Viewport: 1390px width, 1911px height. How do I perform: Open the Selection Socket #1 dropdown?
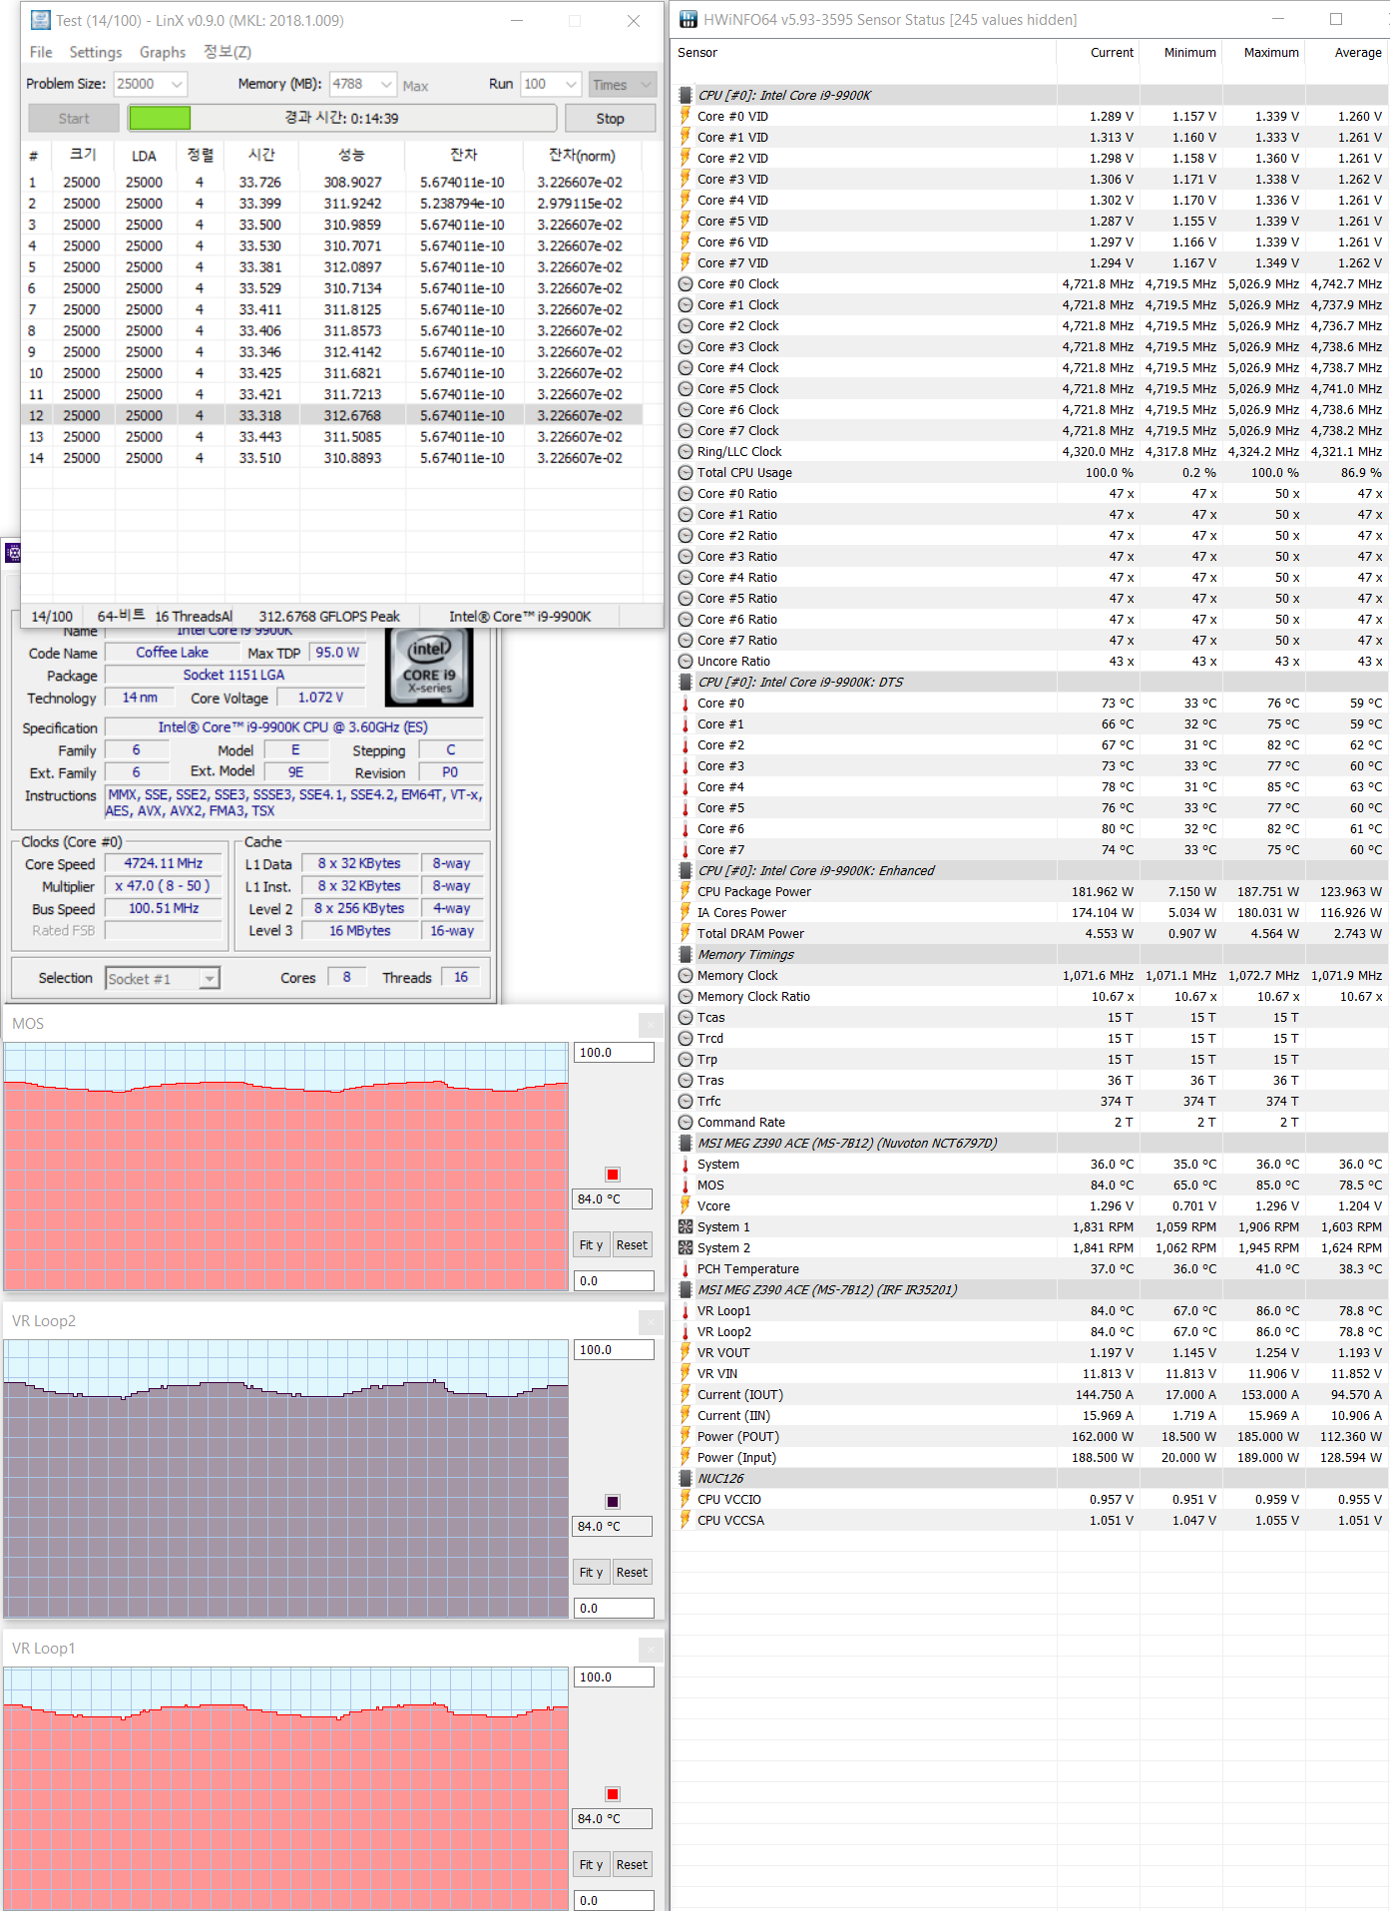click(163, 979)
